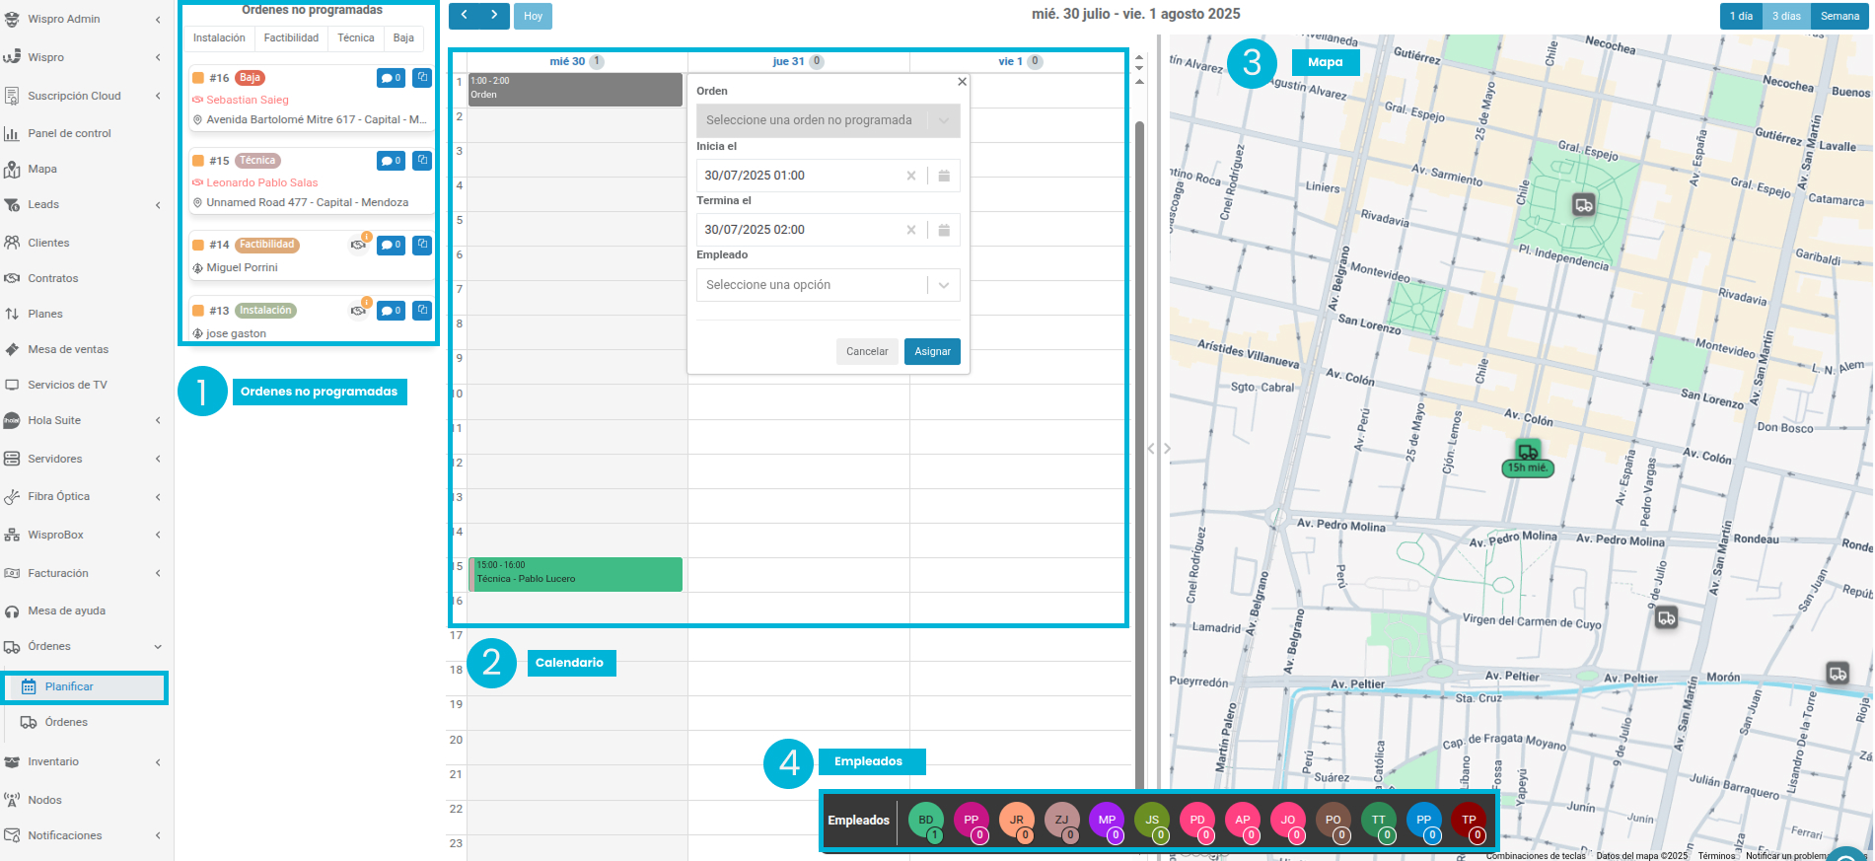
Task: Close the order assignment popup
Action: 962,82
